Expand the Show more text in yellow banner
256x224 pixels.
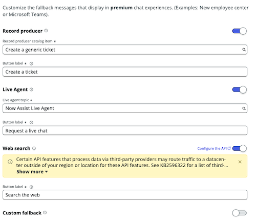[32, 172]
